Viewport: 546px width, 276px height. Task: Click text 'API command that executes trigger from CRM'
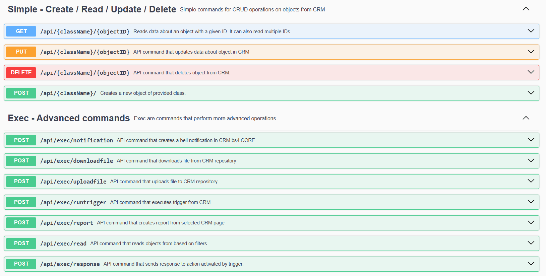point(160,202)
